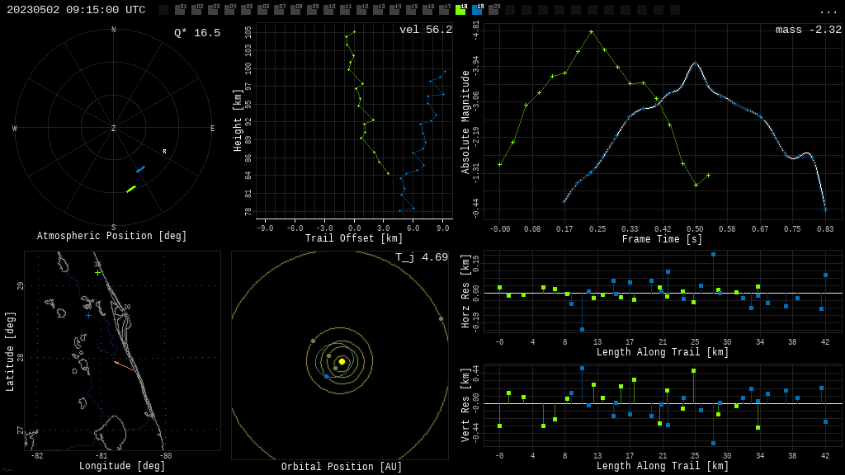845x475 pixels.
Task: Click the S compass label
Action: point(114,228)
